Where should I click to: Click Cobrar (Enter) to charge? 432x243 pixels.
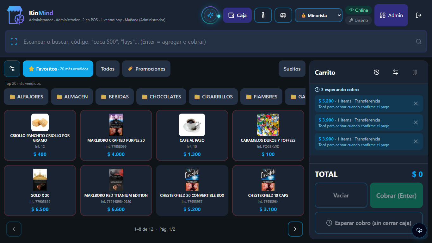[x=396, y=195]
